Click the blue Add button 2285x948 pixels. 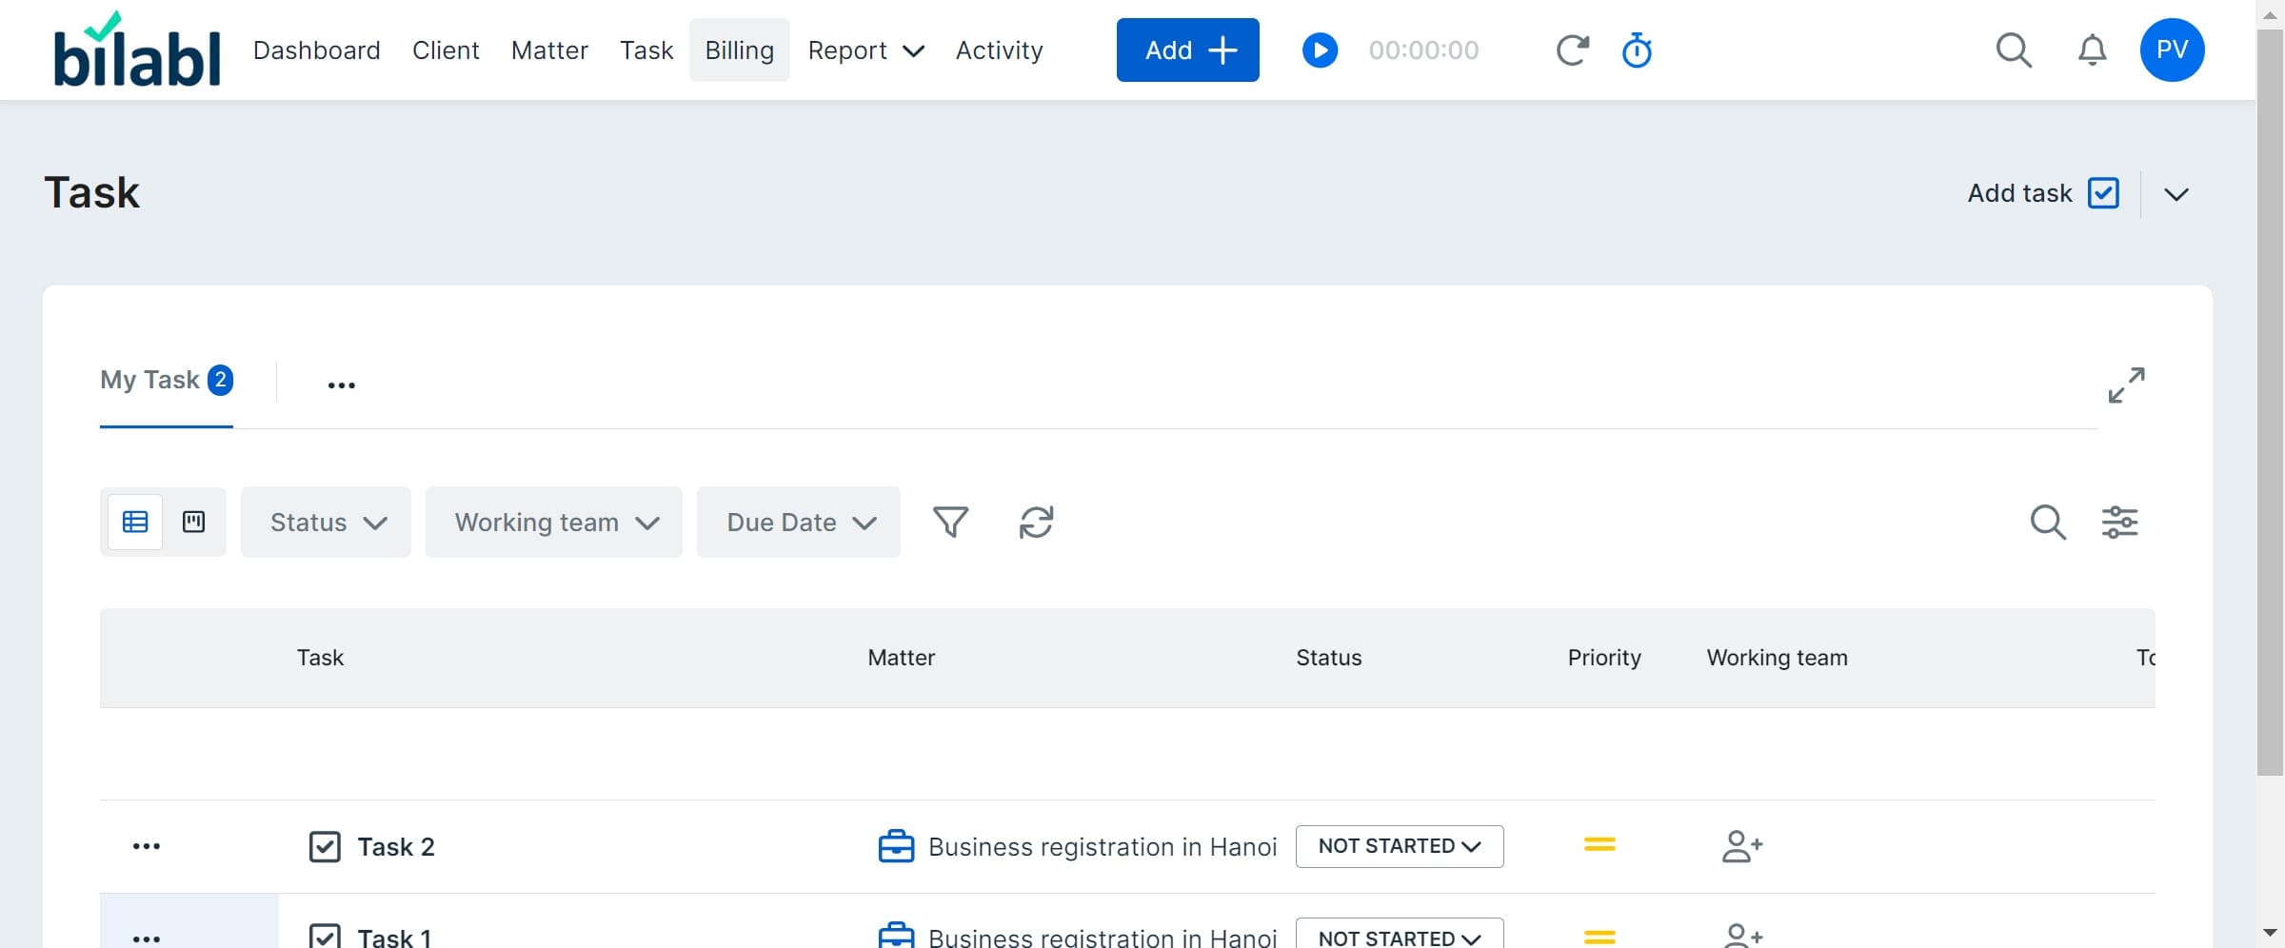tap(1187, 49)
